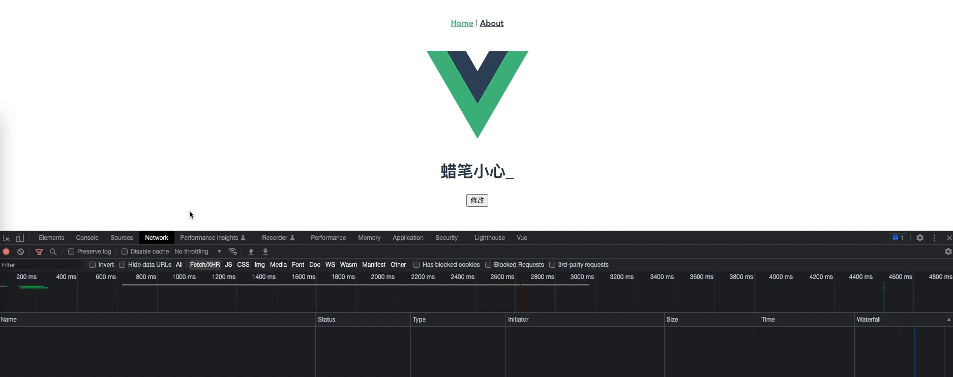
Task: Open Performance insights tab
Action: [x=213, y=238]
